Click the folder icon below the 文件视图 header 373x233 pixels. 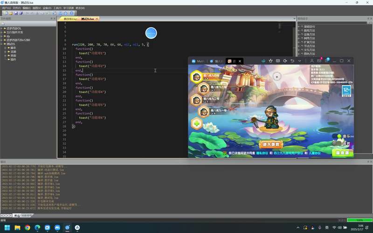(3, 24)
